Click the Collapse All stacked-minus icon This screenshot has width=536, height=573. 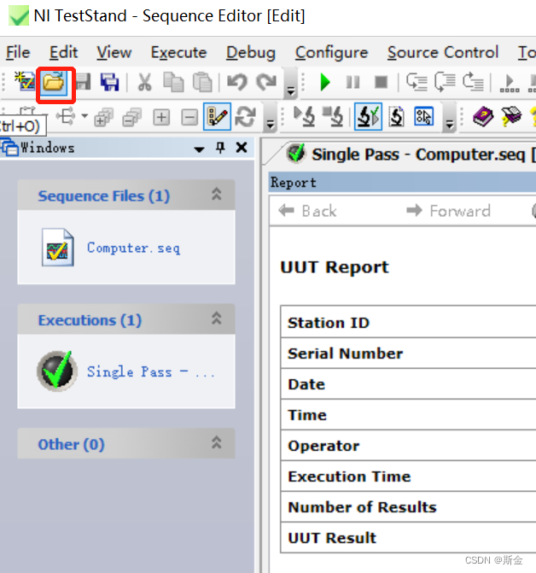131,117
